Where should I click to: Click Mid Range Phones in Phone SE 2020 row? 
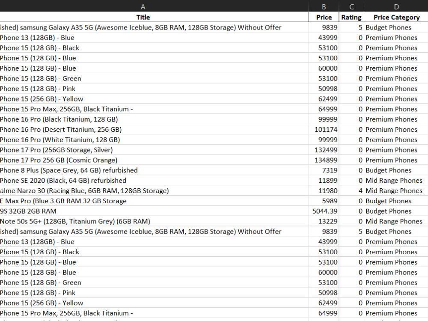(396, 181)
